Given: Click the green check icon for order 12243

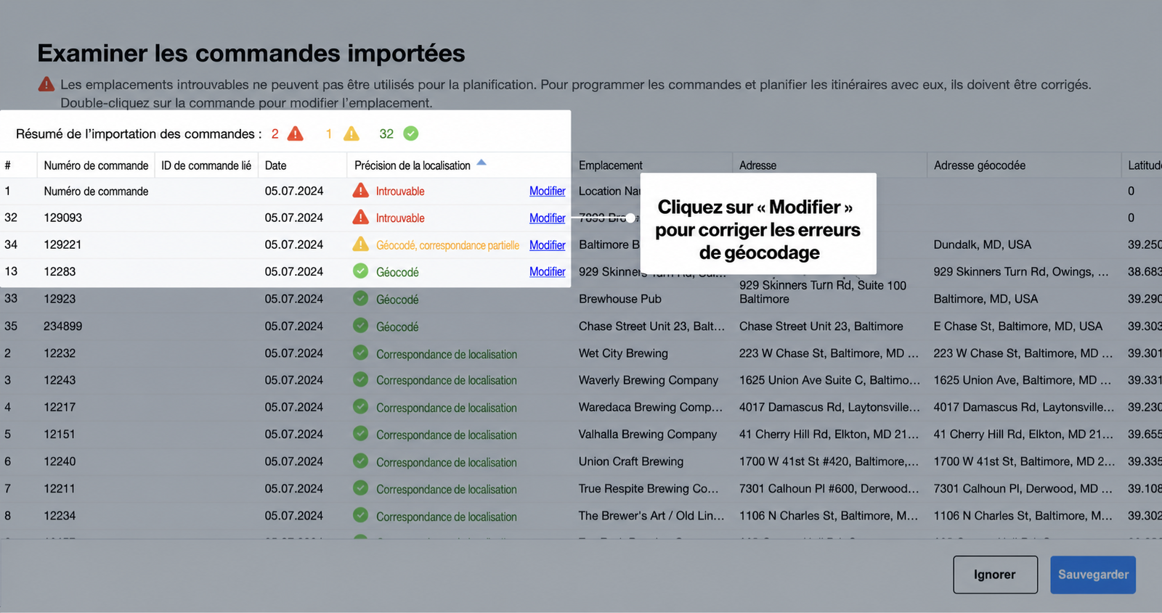Looking at the screenshot, I should pos(360,379).
